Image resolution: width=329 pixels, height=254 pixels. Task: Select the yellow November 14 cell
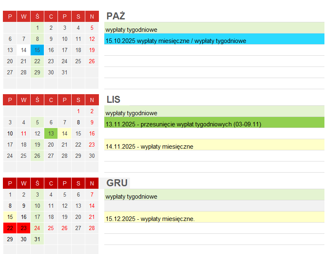pos(65,133)
